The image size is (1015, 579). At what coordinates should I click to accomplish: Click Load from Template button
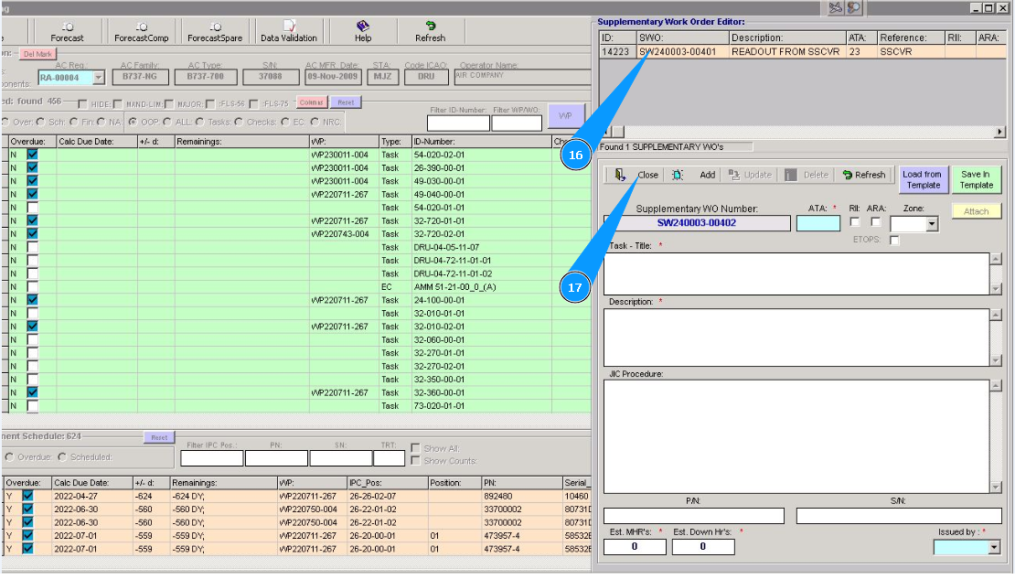click(922, 179)
